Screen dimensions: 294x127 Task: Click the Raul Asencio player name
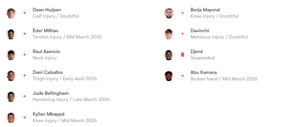(x=46, y=51)
